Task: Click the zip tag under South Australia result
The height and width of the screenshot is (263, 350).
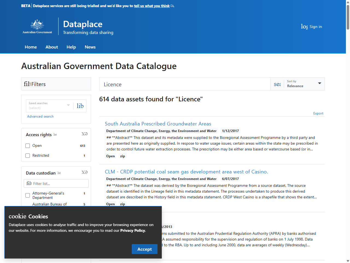Action: (122, 156)
